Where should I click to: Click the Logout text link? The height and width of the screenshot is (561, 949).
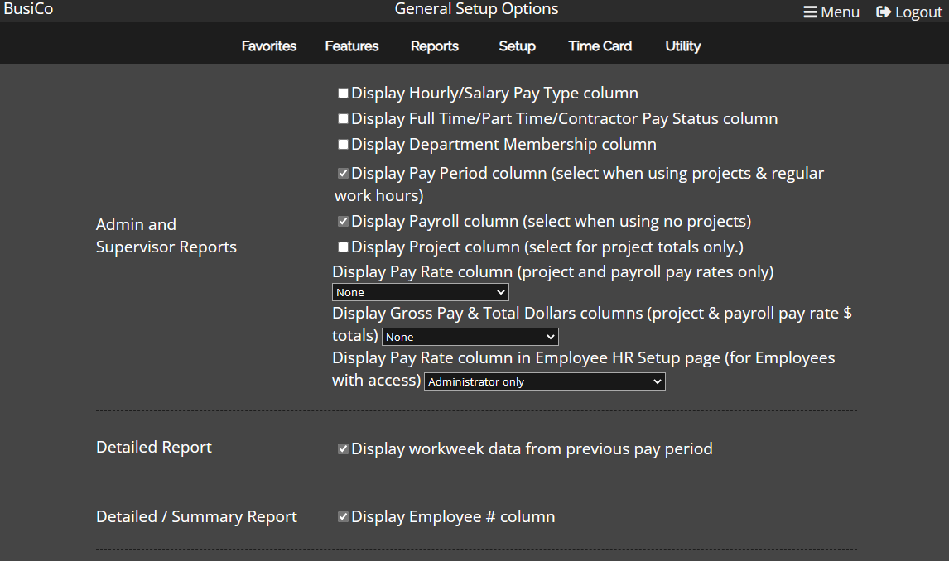click(x=918, y=12)
